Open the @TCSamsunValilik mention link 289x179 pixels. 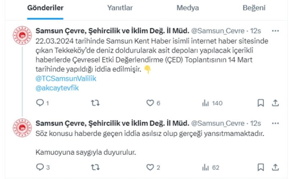tap(66, 79)
